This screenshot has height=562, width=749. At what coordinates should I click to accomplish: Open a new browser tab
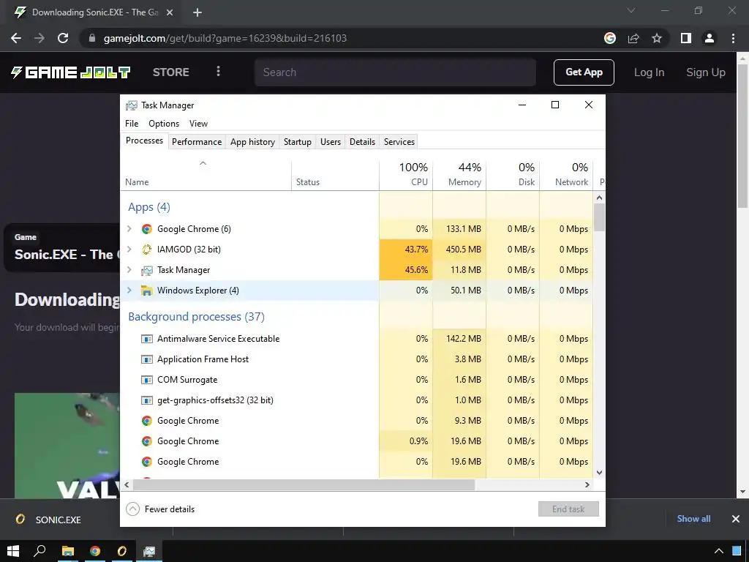tap(197, 12)
